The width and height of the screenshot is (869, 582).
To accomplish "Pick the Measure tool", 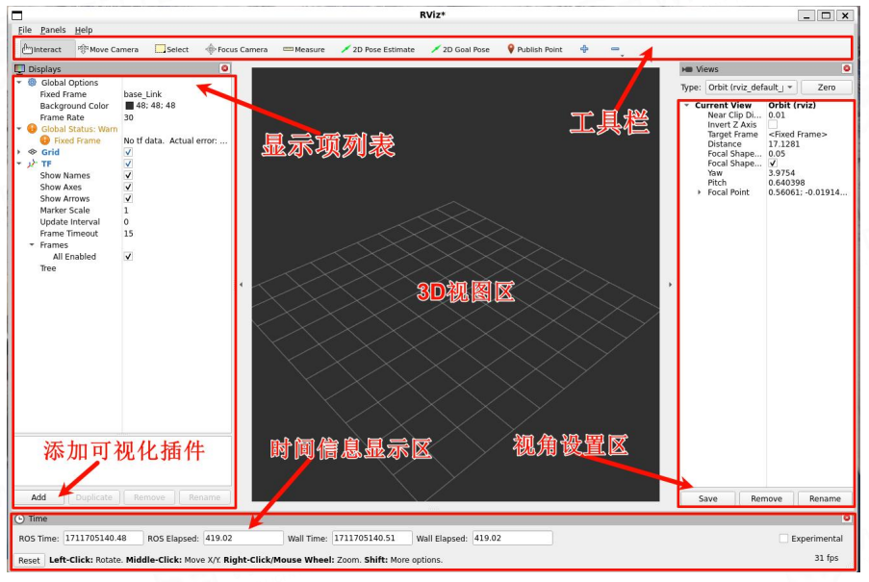I will point(303,49).
